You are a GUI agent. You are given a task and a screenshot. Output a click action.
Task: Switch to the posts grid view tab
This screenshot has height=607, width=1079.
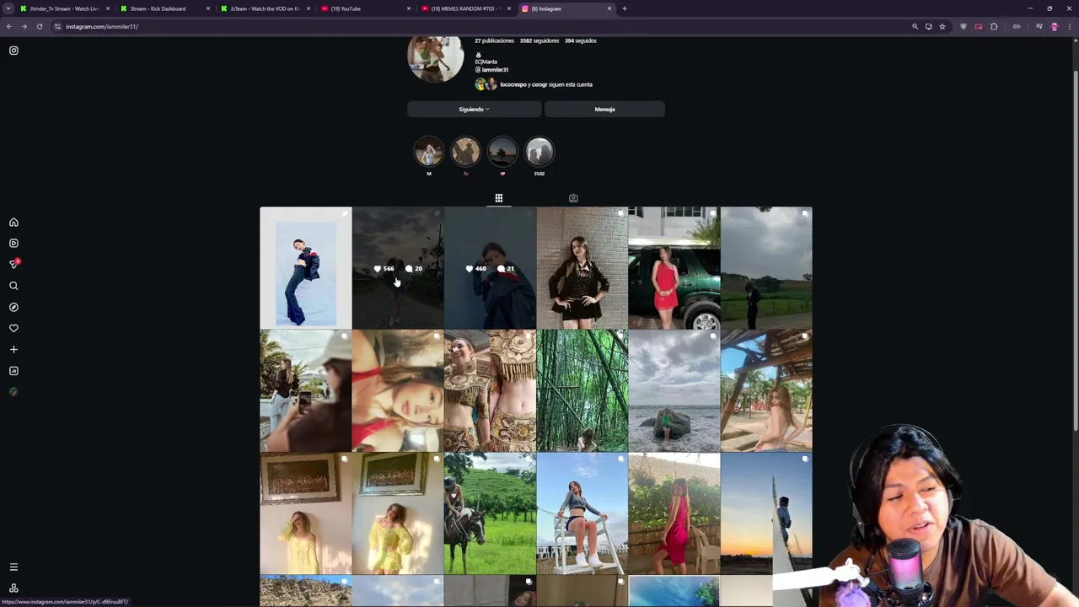(x=499, y=198)
